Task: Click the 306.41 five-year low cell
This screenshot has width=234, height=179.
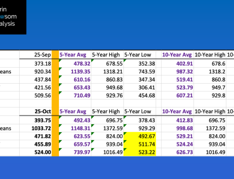Action: click(140, 87)
